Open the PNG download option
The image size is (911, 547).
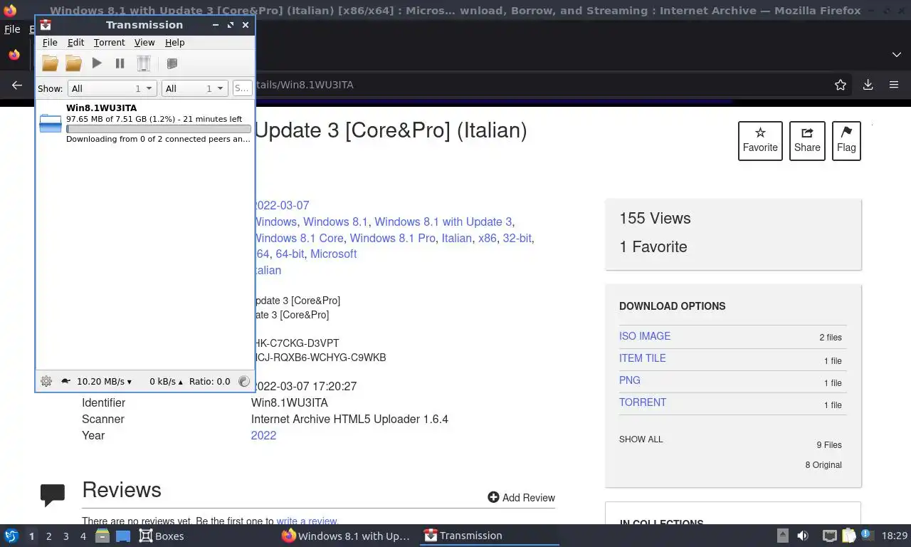[630, 380]
